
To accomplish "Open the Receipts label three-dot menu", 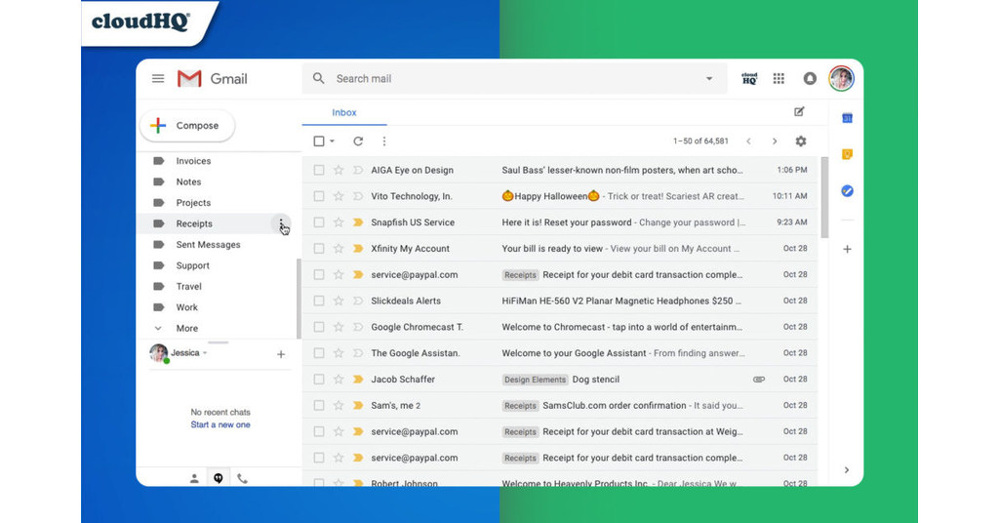I will [281, 223].
